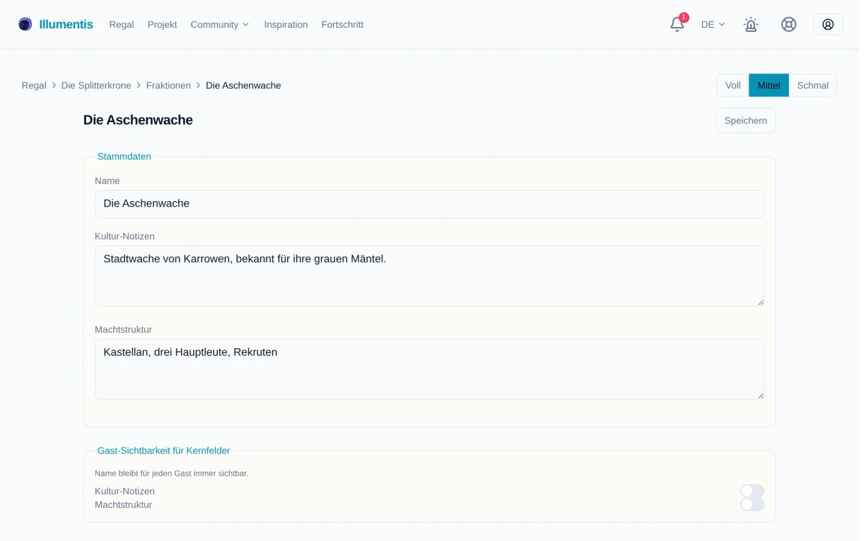Toggle guest visibility for Machtstruktur
Screen dimensions: 866x541
(752, 504)
